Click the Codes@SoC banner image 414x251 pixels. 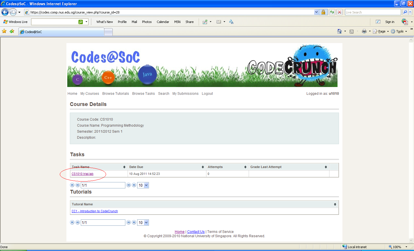pyautogui.click(x=202, y=65)
